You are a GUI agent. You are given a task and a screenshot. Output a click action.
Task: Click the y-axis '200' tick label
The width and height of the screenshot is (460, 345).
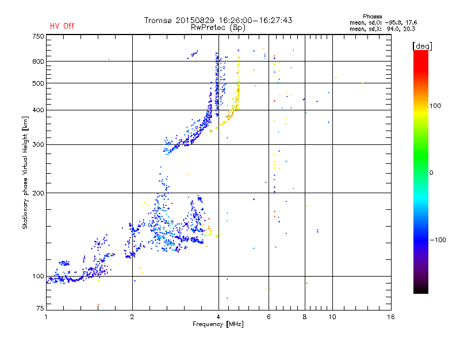tap(38, 193)
